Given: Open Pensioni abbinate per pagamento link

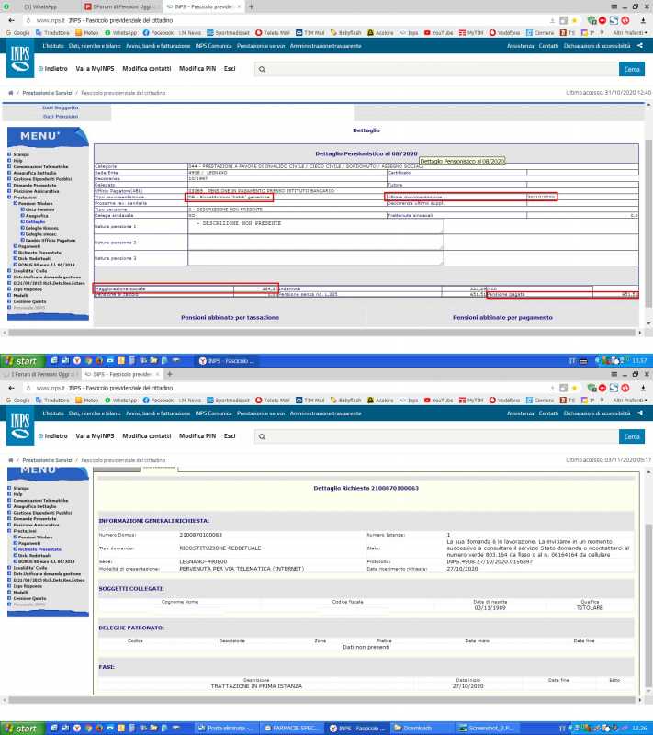Looking at the screenshot, I should tap(502, 317).
